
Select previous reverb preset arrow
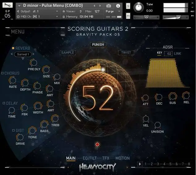12,54
